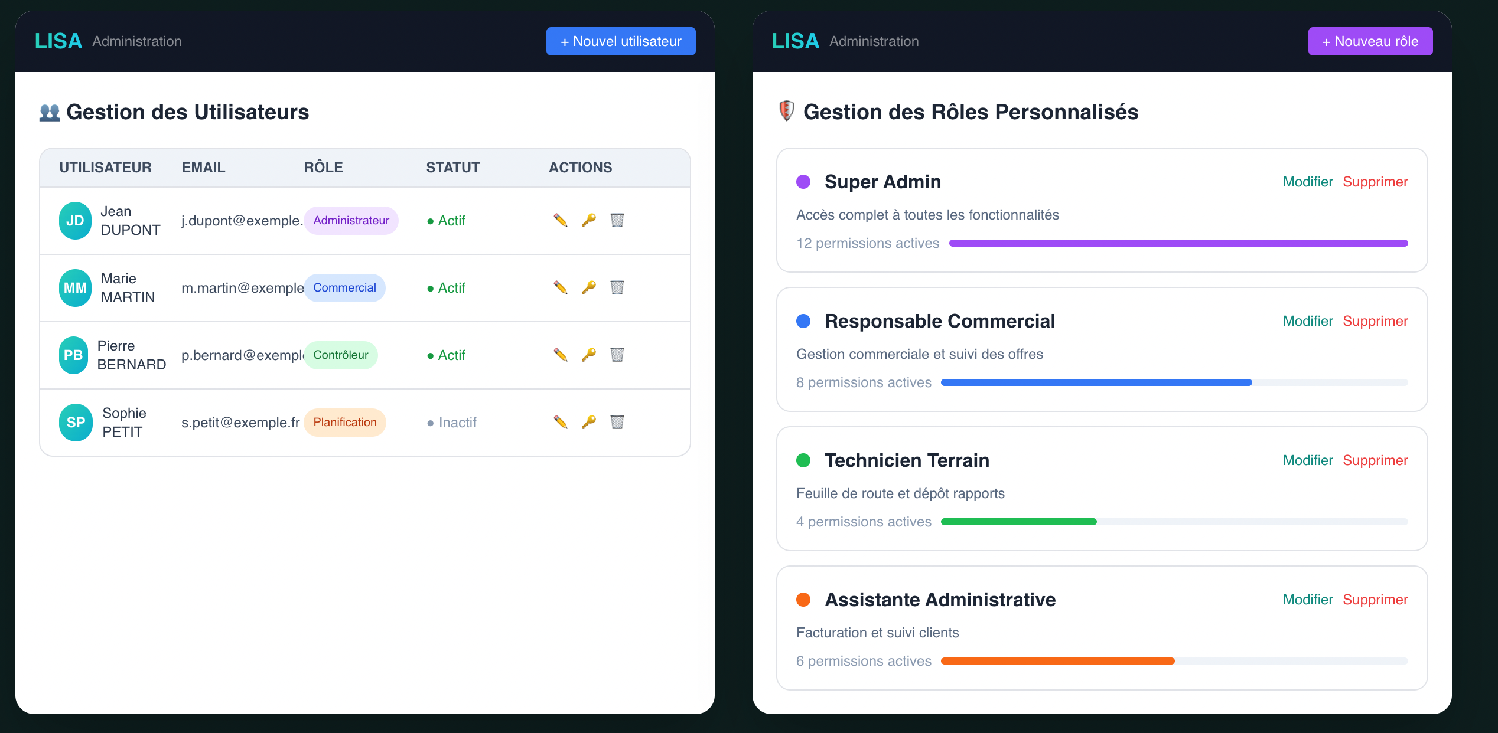The height and width of the screenshot is (733, 1498).
Task: Click the key icon for Marie MARTIN
Action: [x=588, y=287]
